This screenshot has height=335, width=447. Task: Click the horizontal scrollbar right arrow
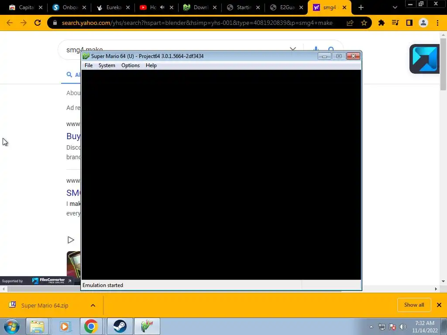click(x=436, y=289)
